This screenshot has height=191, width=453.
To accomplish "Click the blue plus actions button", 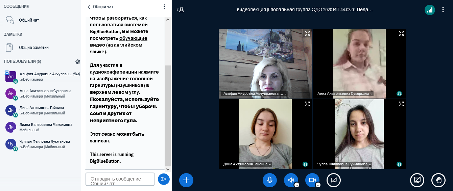I will 186,180.
